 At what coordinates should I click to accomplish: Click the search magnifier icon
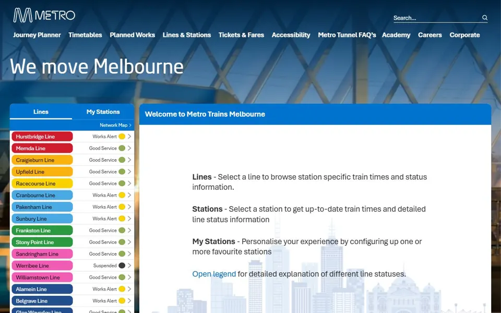pyautogui.click(x=485, y=18)
